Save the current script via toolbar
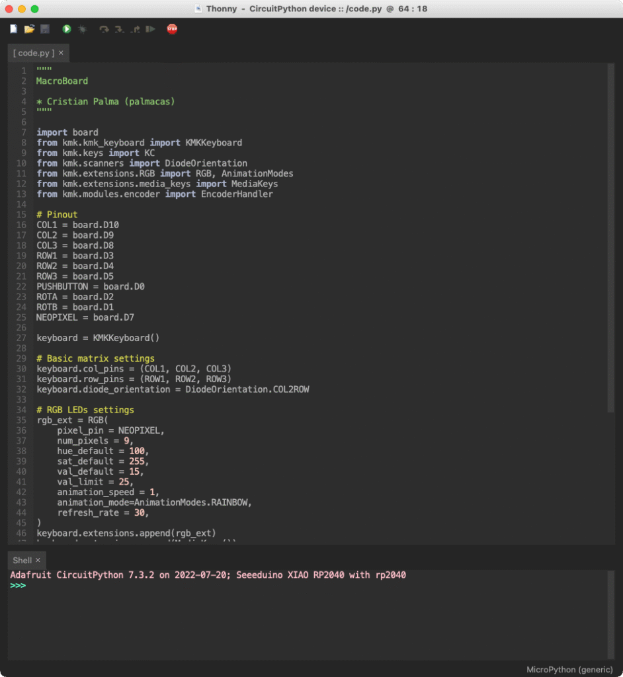 pyautogui.click(x=45, y=29)
